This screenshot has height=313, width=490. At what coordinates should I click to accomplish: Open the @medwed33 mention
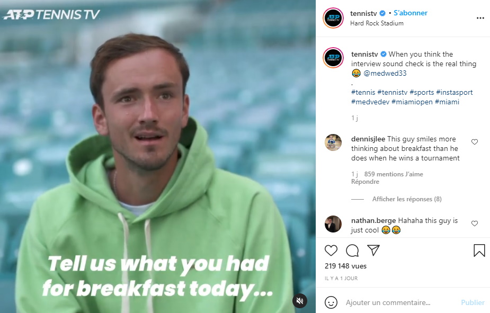(385, 73)
